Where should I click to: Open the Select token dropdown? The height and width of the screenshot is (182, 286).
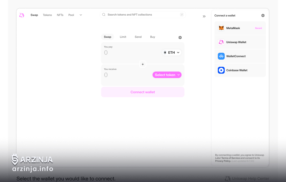point(167,75)
